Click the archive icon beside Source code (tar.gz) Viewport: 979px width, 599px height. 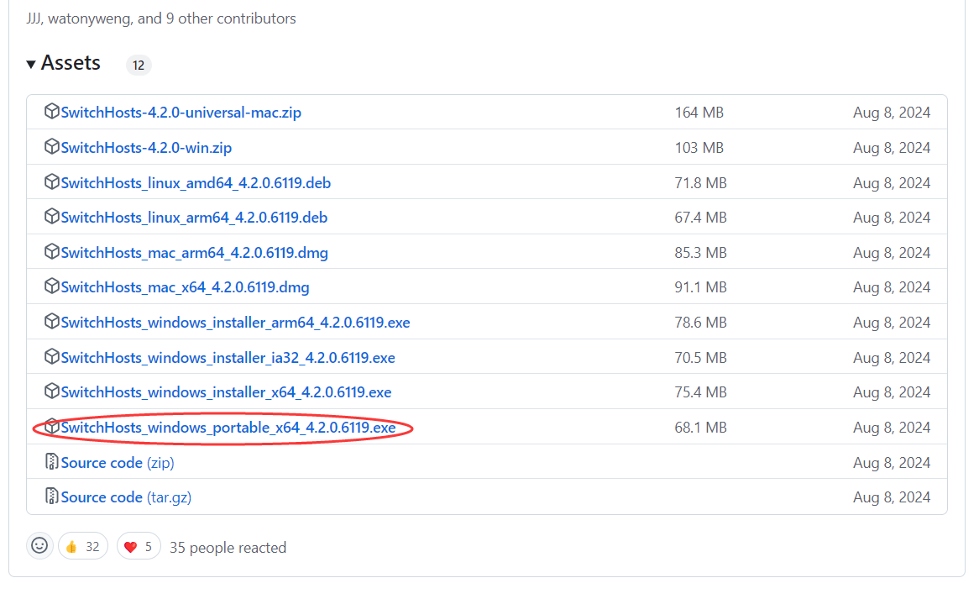[x=52, y=497]
